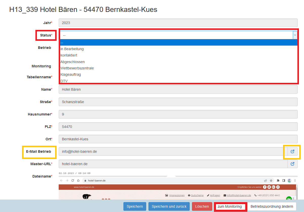Click the Speichern button

click(135, 206)
